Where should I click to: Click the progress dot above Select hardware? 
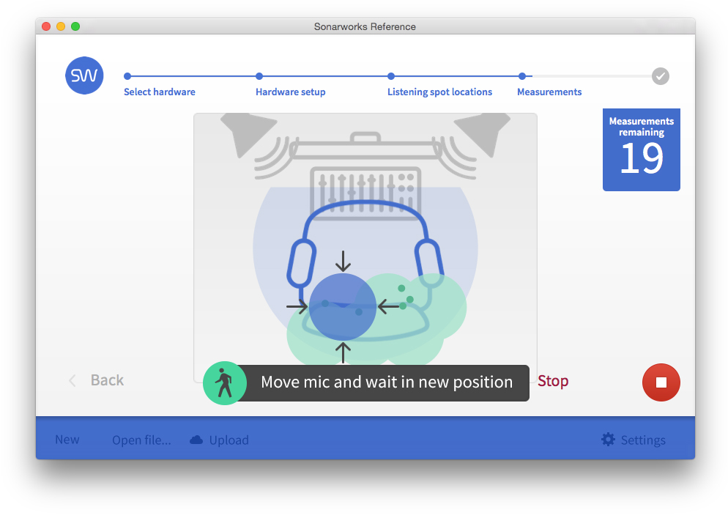(x=127, y=76)
